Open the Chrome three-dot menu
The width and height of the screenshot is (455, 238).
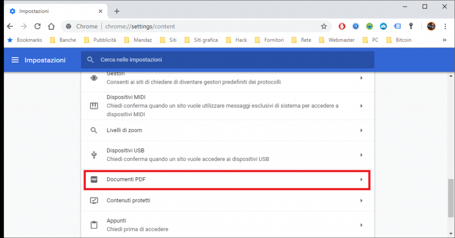445,27
